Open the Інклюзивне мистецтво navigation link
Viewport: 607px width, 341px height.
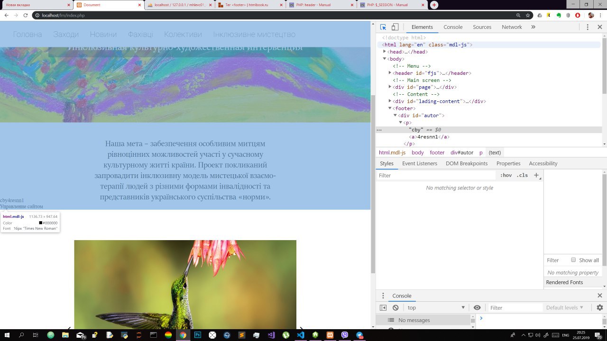click(254, 35)
